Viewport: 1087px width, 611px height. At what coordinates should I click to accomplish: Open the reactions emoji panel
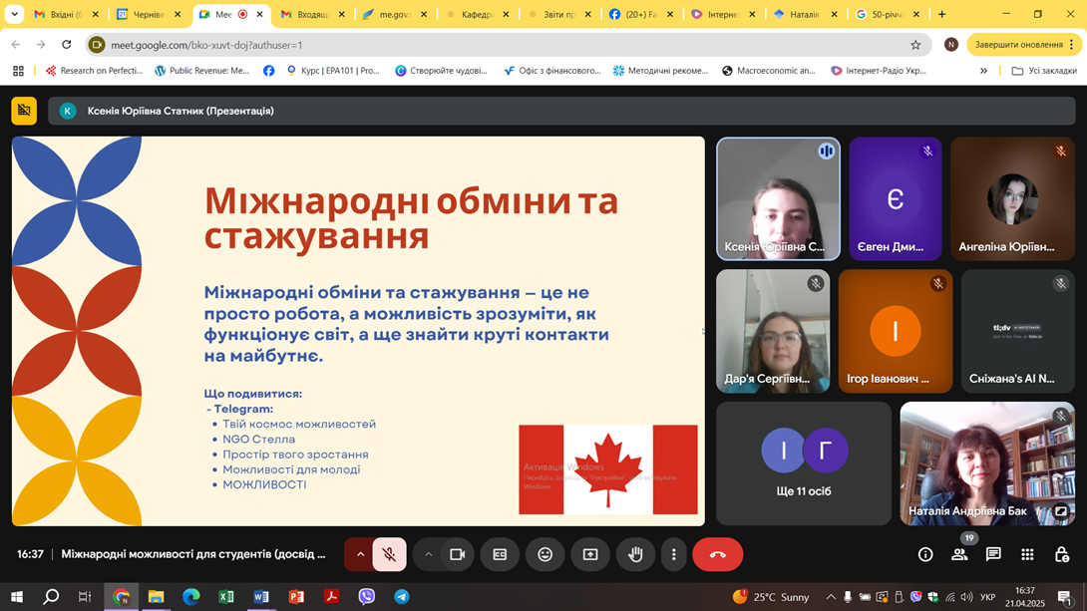point(544,555)
